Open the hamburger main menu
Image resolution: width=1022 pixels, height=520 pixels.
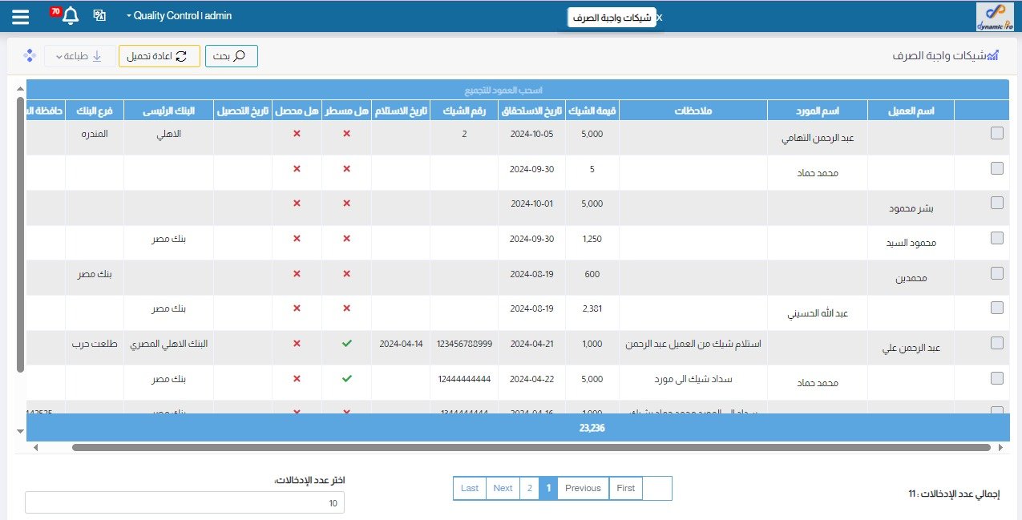(21, 16)
